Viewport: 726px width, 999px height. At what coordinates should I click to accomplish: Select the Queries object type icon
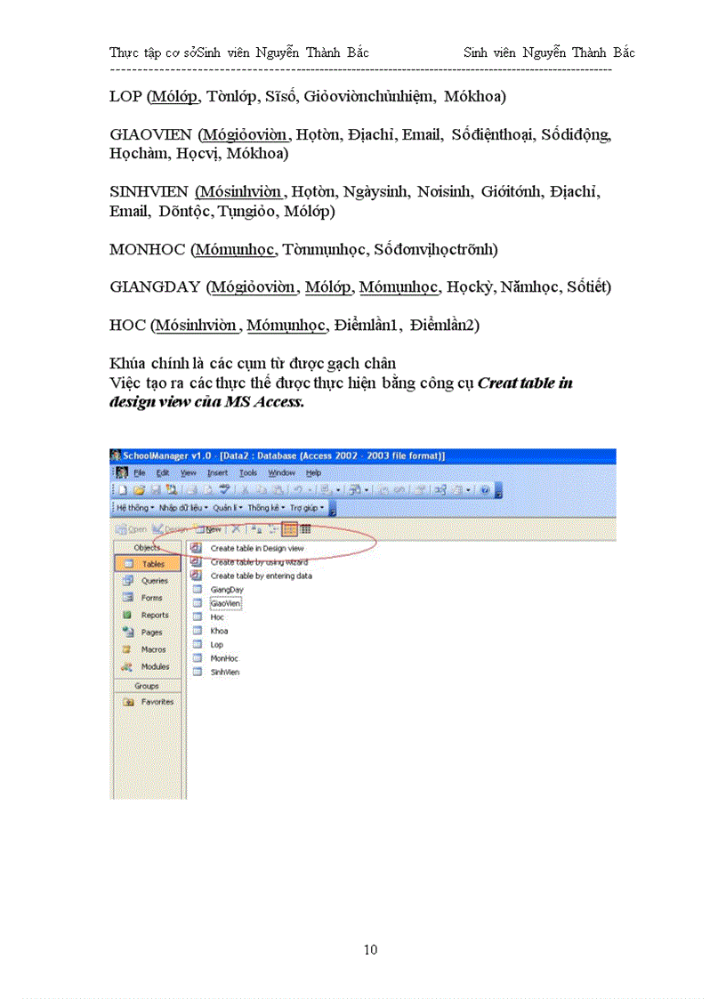[130, 581]
